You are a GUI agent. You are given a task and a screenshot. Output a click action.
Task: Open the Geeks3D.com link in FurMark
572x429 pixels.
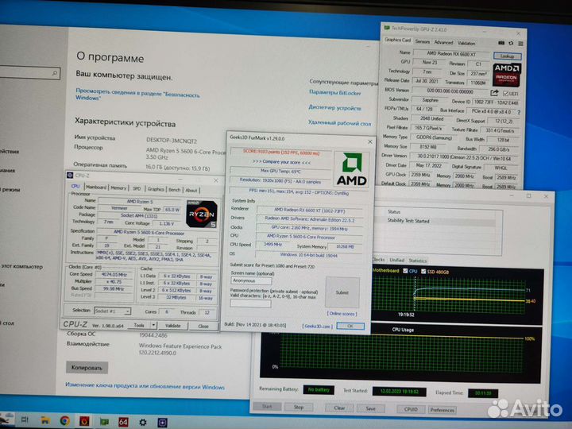[x=317, y=326]
